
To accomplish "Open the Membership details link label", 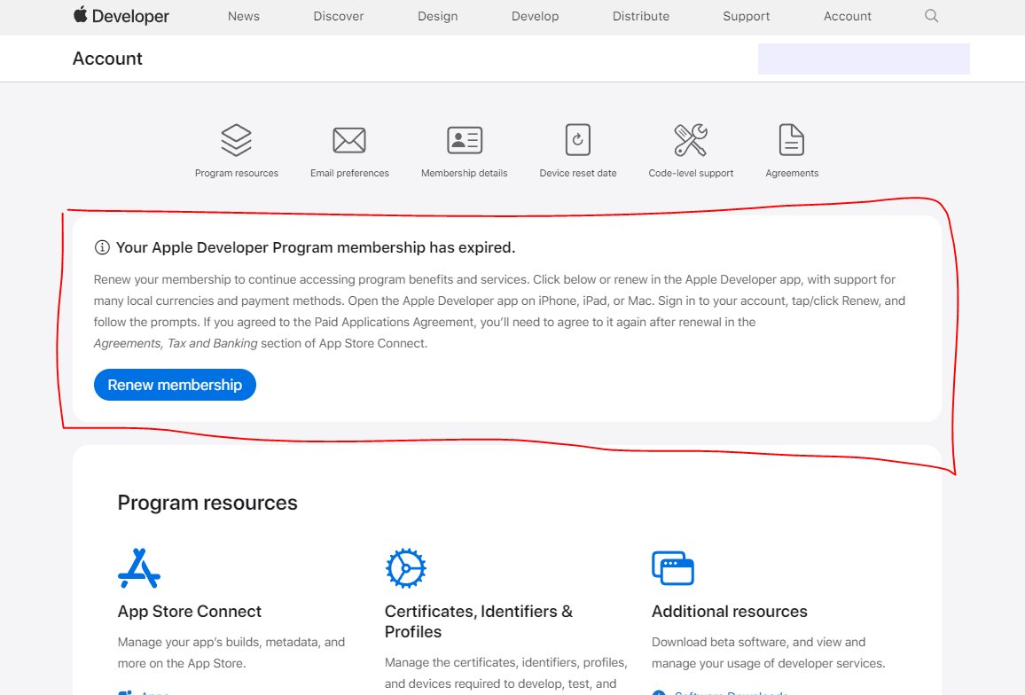I will tap(464, 173).
